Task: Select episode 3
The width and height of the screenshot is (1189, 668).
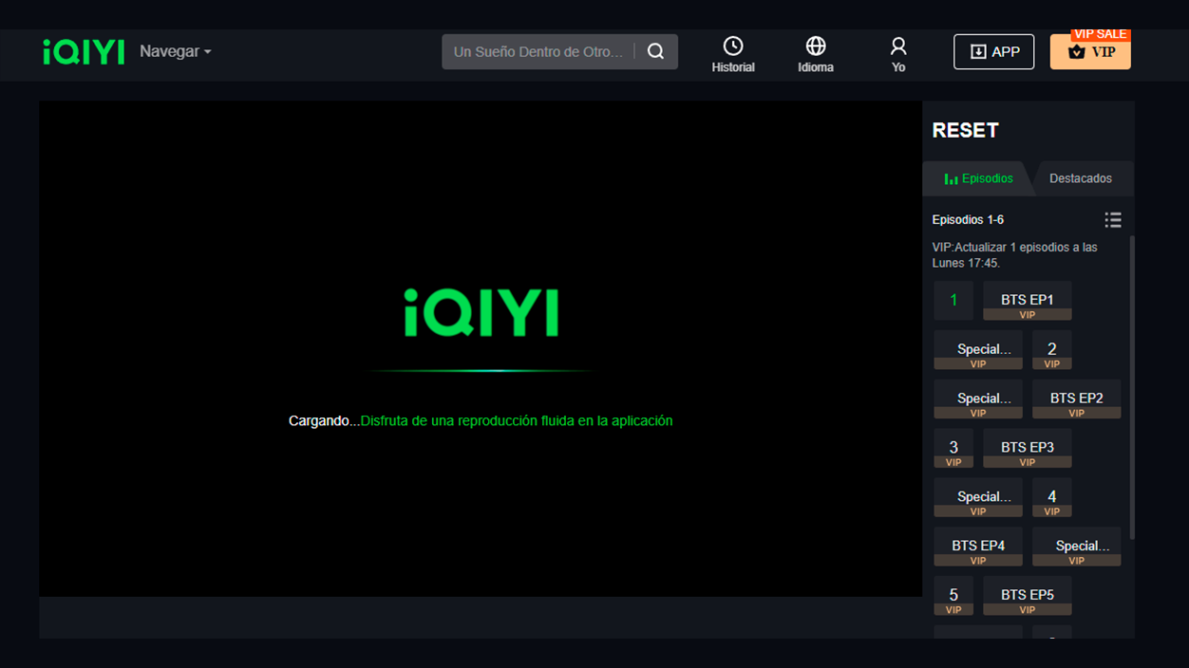Action: pyautogui.click(x=953, y=449)
